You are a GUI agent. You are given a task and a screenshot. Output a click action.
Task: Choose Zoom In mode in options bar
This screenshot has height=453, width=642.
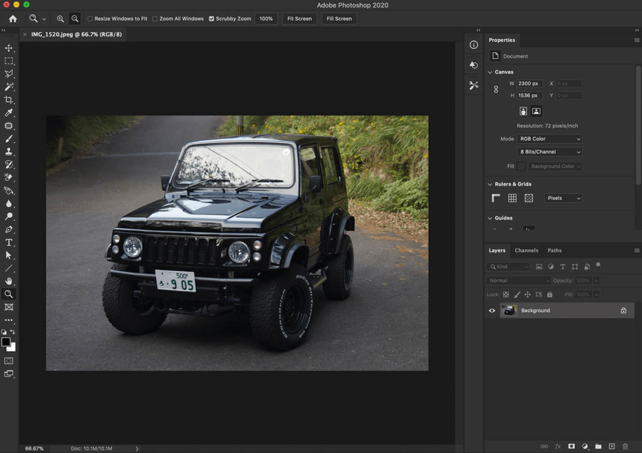(61, 19)
